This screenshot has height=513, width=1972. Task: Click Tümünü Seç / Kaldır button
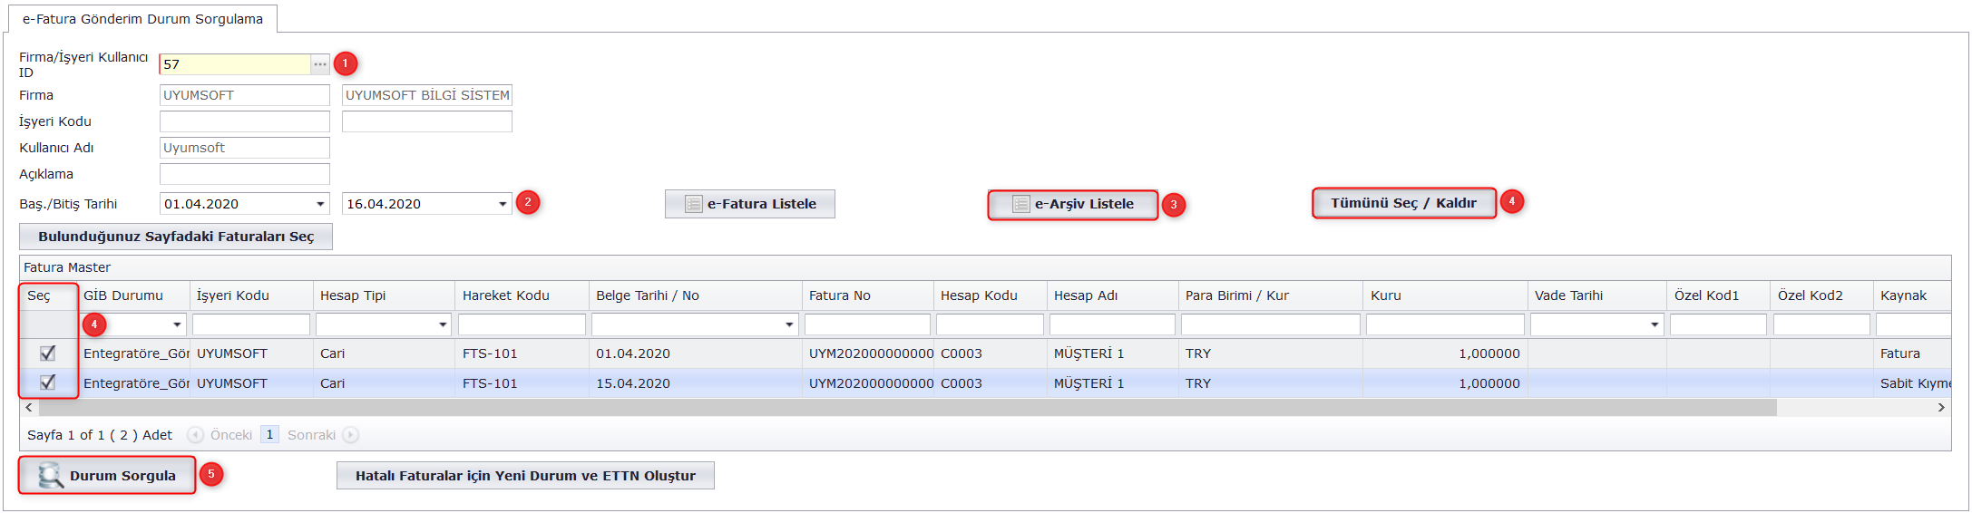coord(1403,203)
